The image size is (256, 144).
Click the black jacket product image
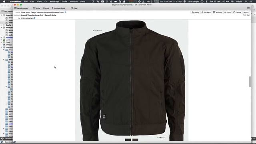click(132, 80)
